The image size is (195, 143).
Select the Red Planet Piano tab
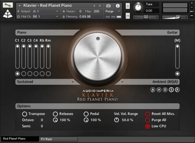(19, 139)
